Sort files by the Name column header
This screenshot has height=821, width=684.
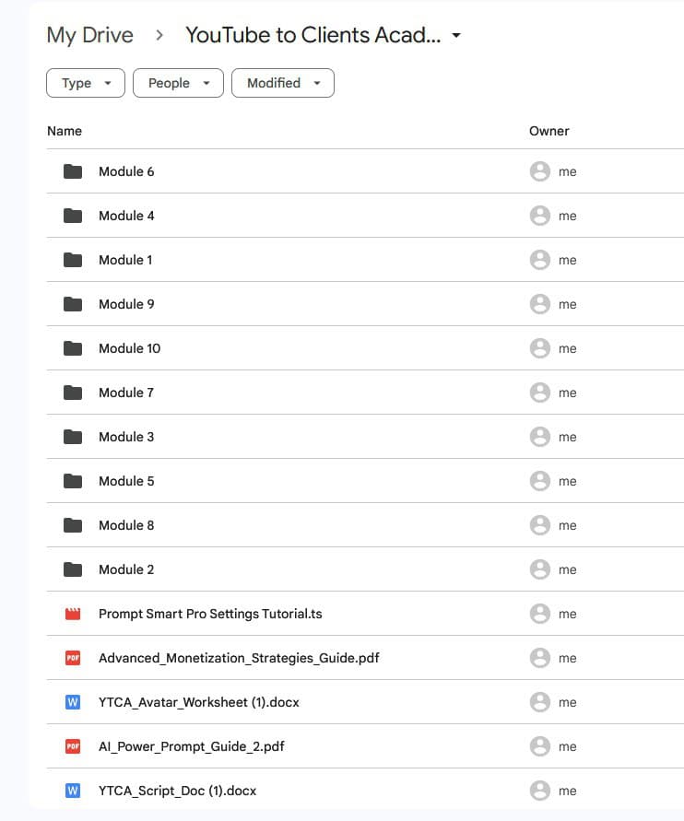[x=65, y=131]
